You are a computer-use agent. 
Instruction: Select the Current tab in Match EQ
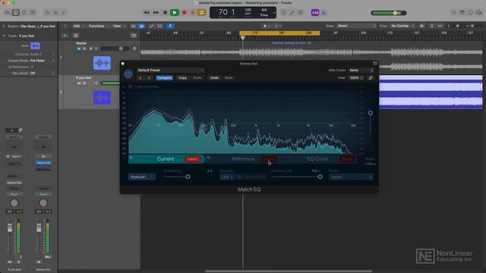point(166,159)
